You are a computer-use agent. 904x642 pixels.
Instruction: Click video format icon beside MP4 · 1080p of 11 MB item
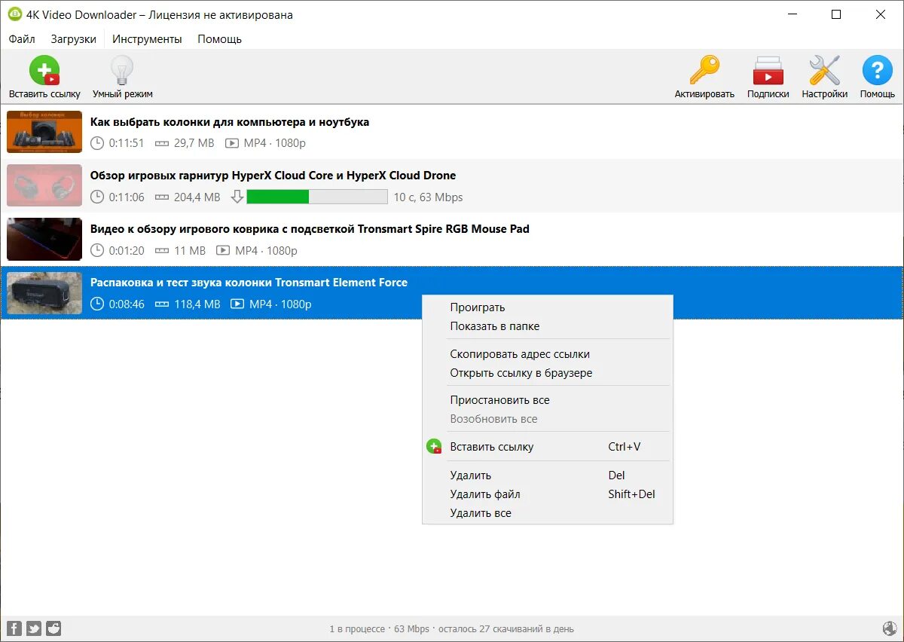pyautogui.click(x=223, y=250)
